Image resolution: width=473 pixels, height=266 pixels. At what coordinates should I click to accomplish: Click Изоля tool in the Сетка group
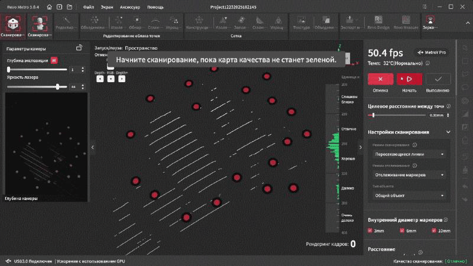pos(223,23)
